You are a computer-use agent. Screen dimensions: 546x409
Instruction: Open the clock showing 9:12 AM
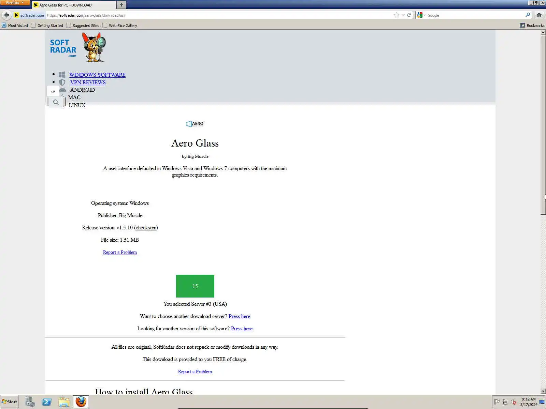[529, 402]
